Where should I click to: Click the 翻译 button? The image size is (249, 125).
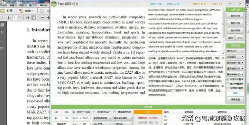230,38
